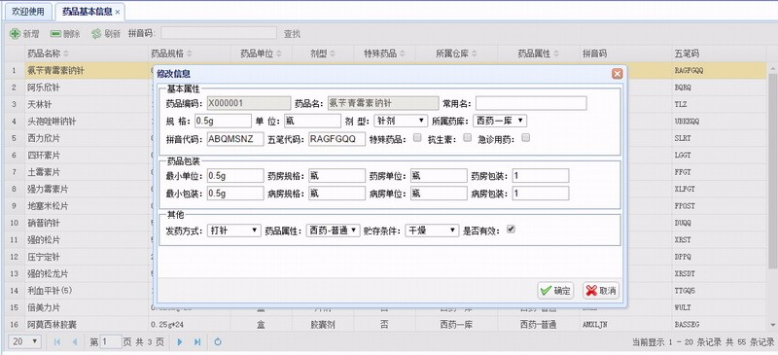Click the 查找 search button
The width and height of the screenshot is (778, 355).
(293, 34)
